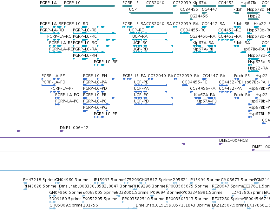Open Dmel_neb_015159_0571_1843.3prime label
The width and height of the screenshot is (270, 210).
click(x=173, y=205)
